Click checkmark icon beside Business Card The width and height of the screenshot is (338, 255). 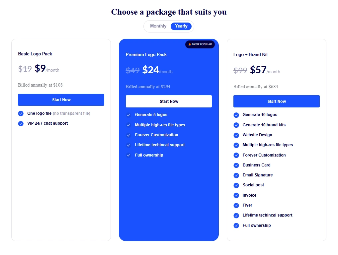click(x=236, y=165)
